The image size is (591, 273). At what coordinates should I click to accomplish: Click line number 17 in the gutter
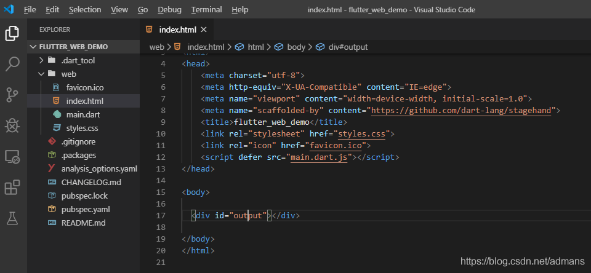tap(161, 215)
